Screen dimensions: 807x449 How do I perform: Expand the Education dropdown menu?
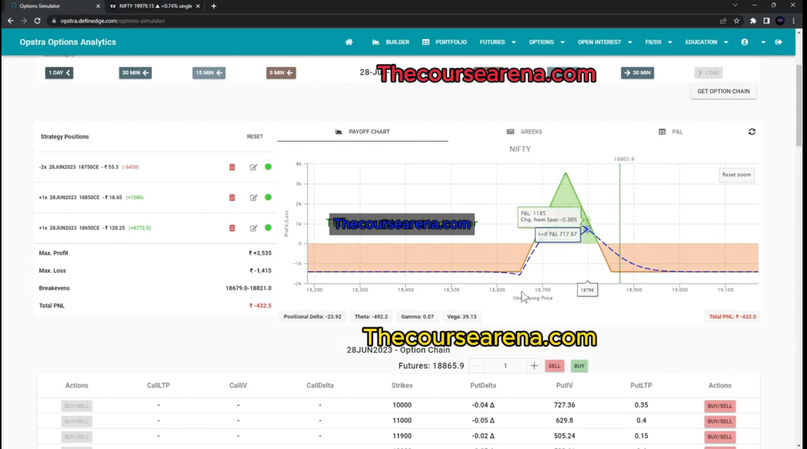click(706, 42)
